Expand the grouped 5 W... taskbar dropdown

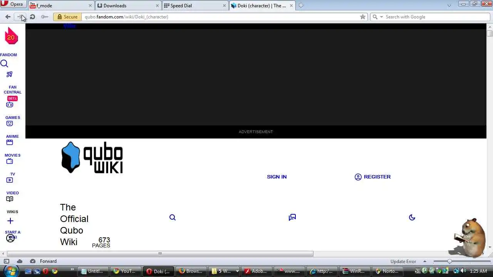click(x=237, y=271)
